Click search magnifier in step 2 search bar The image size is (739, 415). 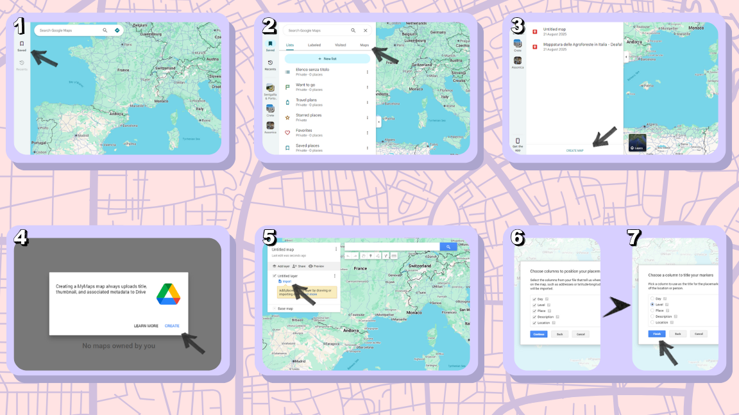pos(353,31)
